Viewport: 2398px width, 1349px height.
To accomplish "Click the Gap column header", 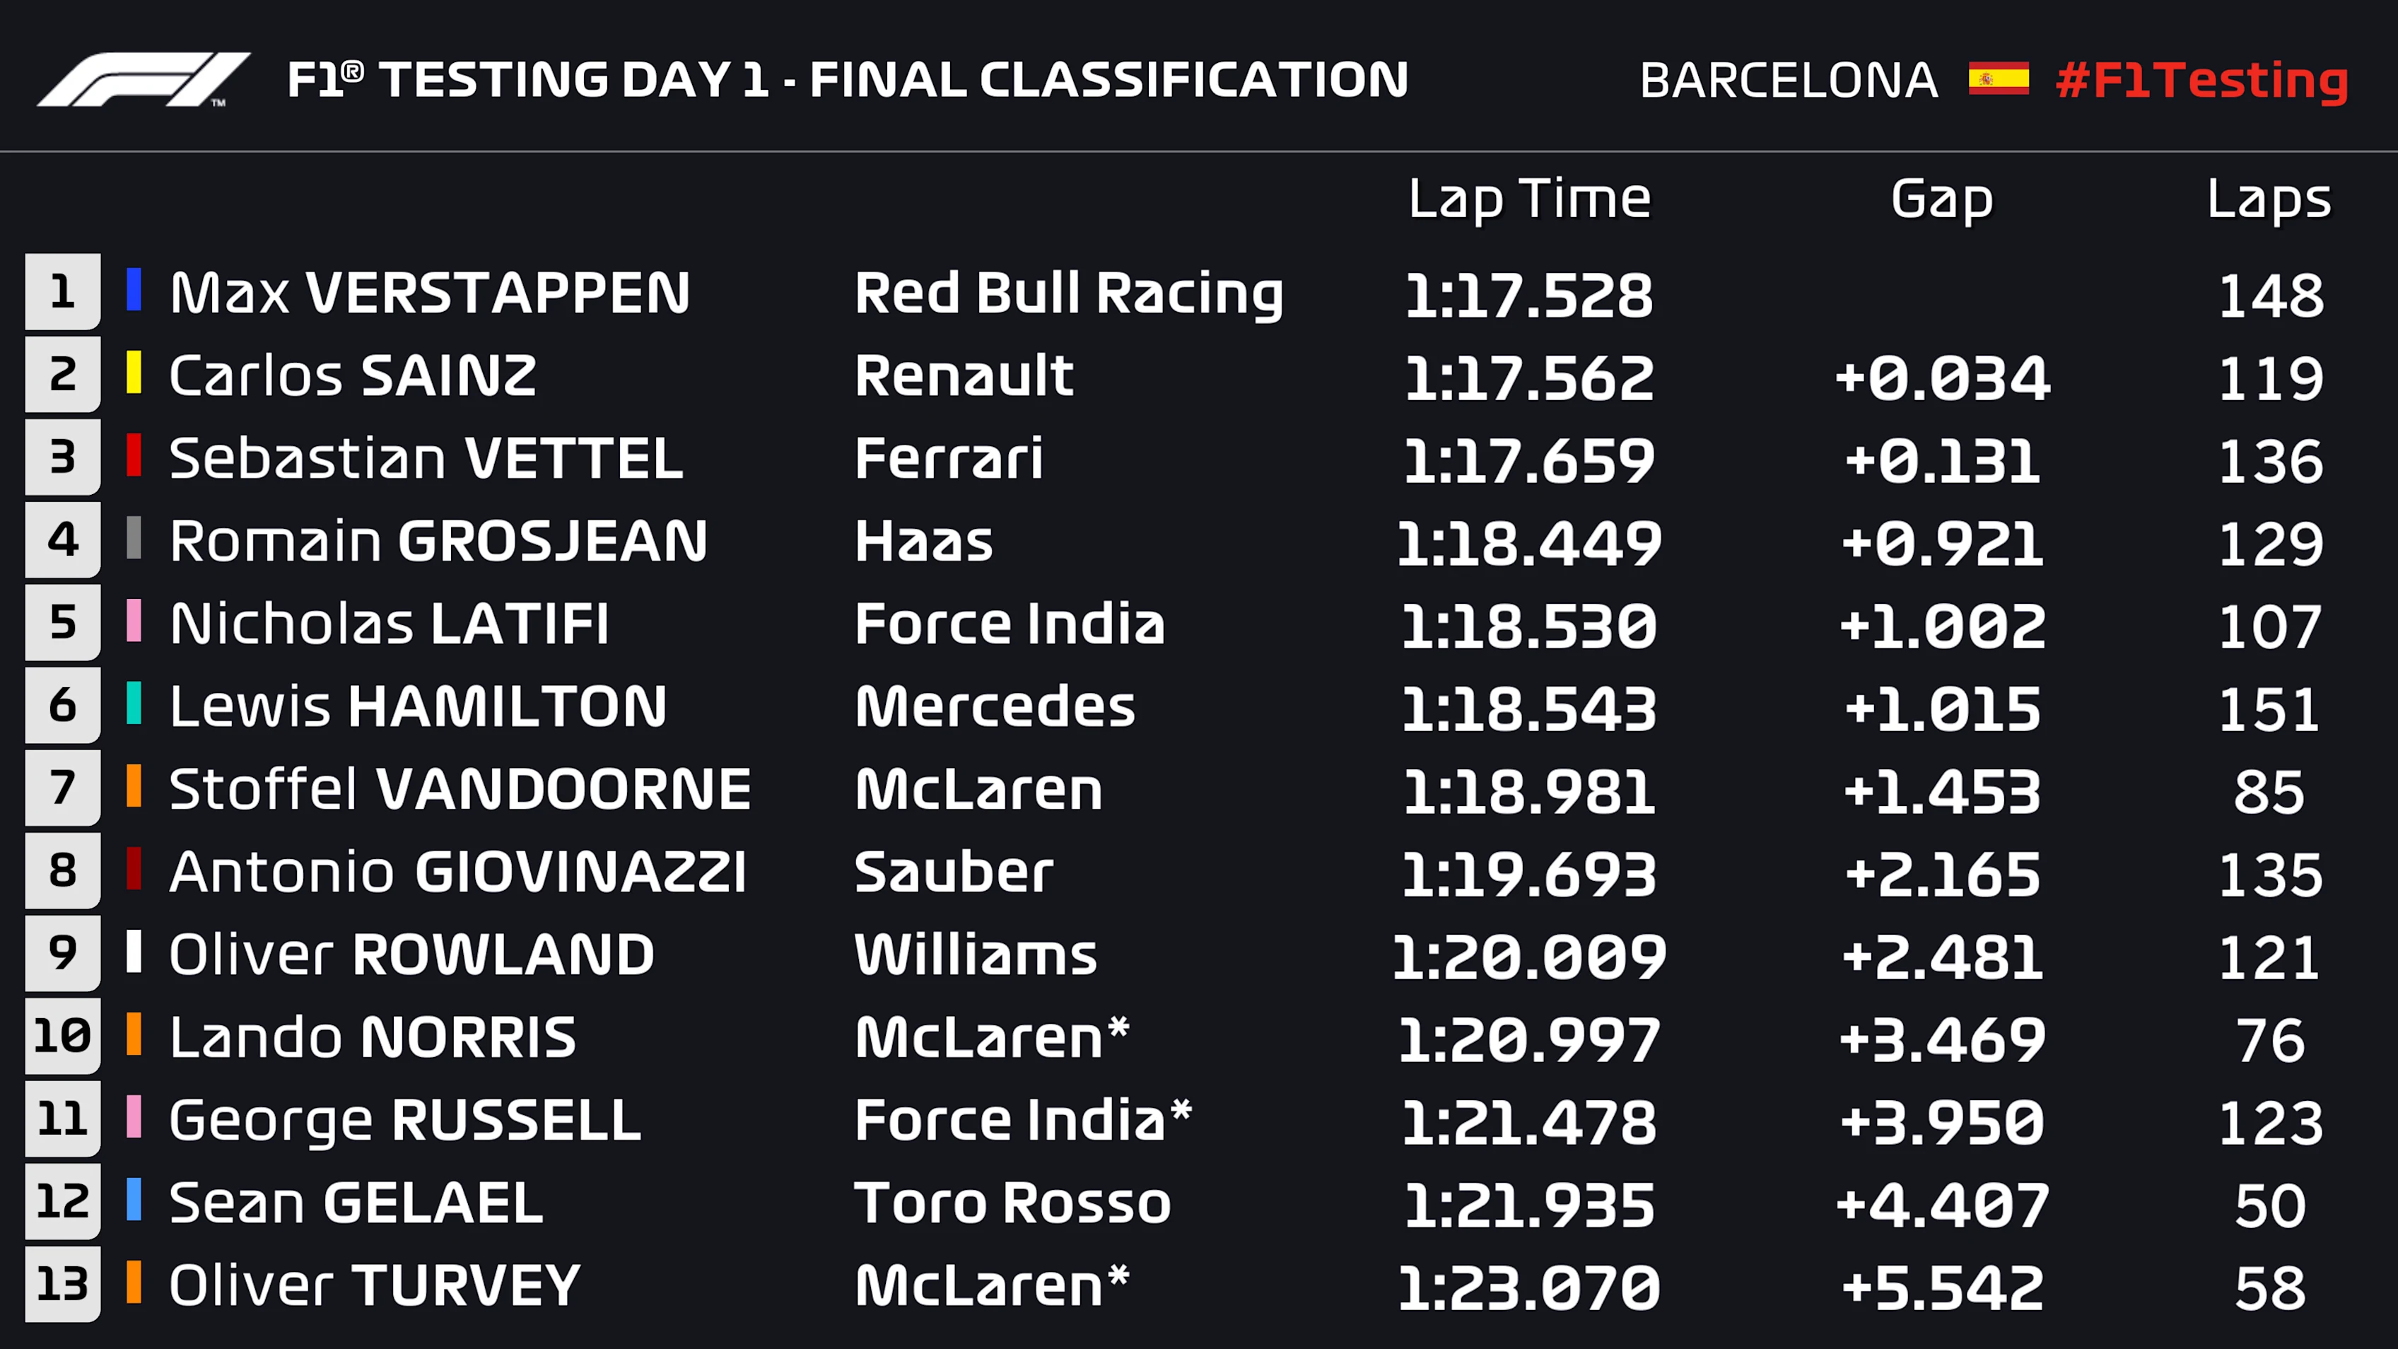I will coord(1942,199).
